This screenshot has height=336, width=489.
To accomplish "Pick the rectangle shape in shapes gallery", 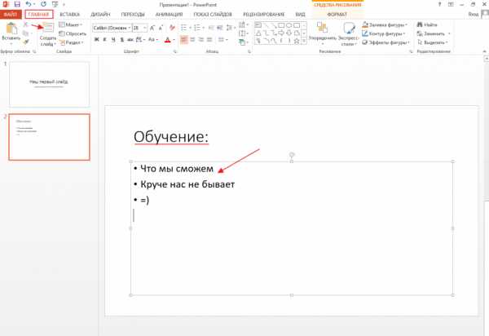I will point(281,25).
